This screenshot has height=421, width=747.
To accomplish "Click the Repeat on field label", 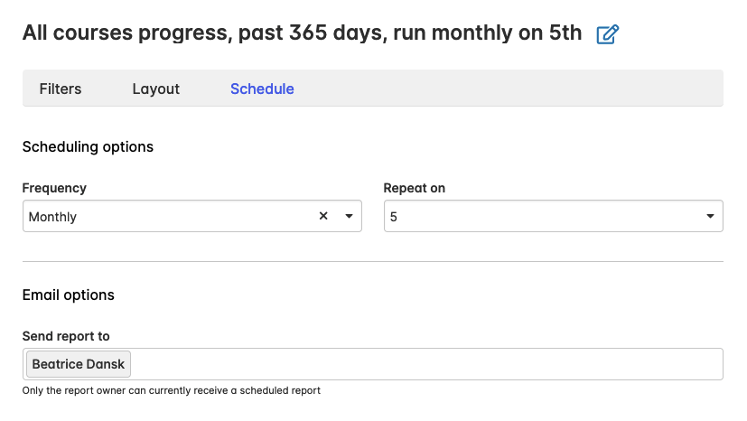I will tap(414, 188).
